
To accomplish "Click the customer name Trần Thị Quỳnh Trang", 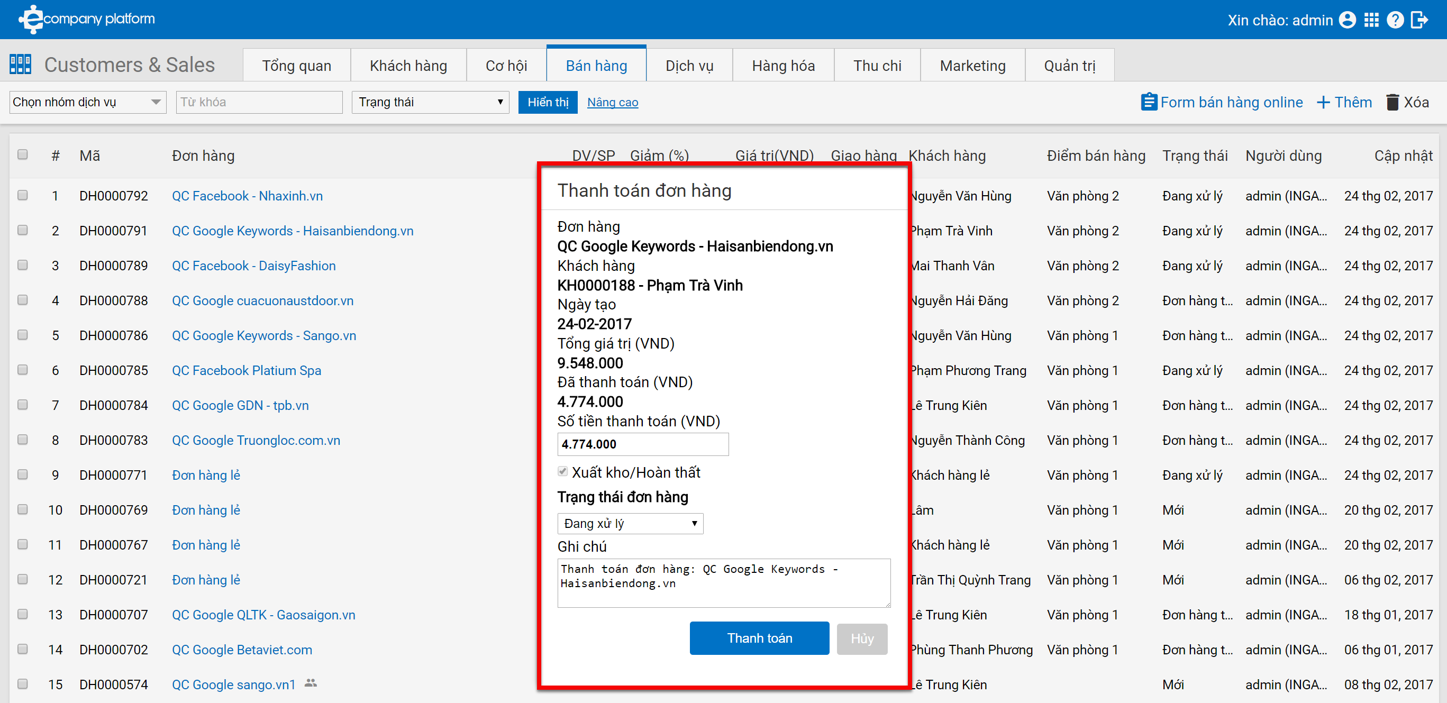I will pos(970,580).
